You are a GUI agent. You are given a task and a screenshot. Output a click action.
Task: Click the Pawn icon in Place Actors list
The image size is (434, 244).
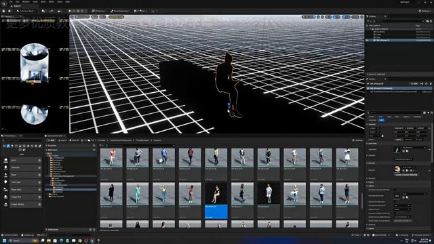coord(5,175)
